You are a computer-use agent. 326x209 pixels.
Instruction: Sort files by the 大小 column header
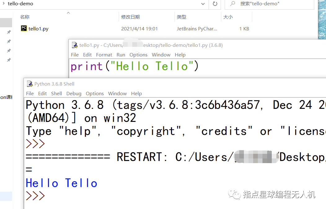pos(228,17)
